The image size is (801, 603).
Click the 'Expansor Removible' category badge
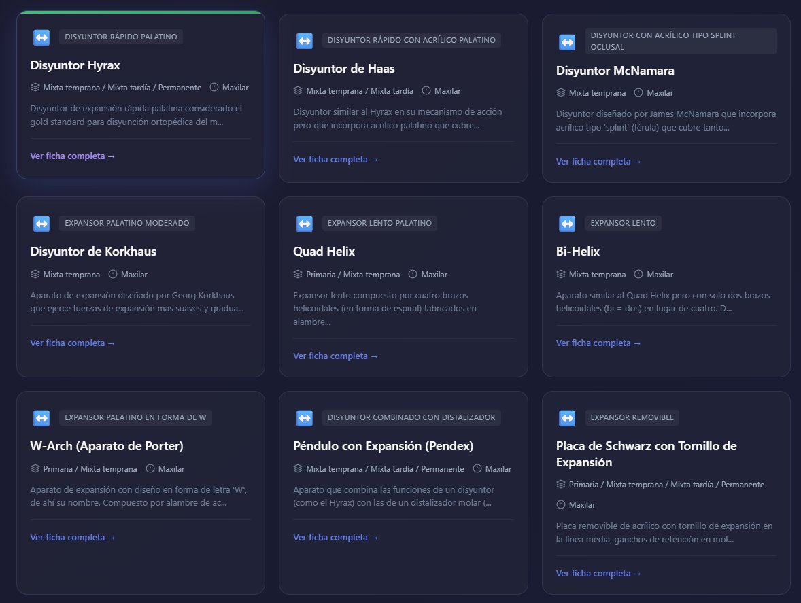point(632,417)
